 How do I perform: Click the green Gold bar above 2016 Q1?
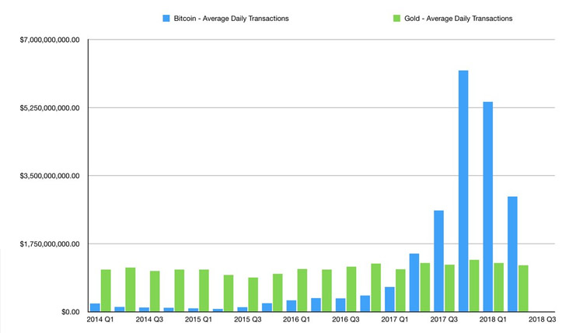click(x=302, y=290)
